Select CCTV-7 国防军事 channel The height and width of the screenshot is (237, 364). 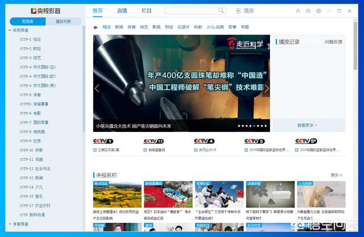pos(34,122)
